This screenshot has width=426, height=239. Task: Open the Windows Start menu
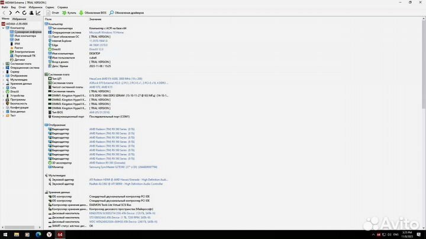pos(5,234)
